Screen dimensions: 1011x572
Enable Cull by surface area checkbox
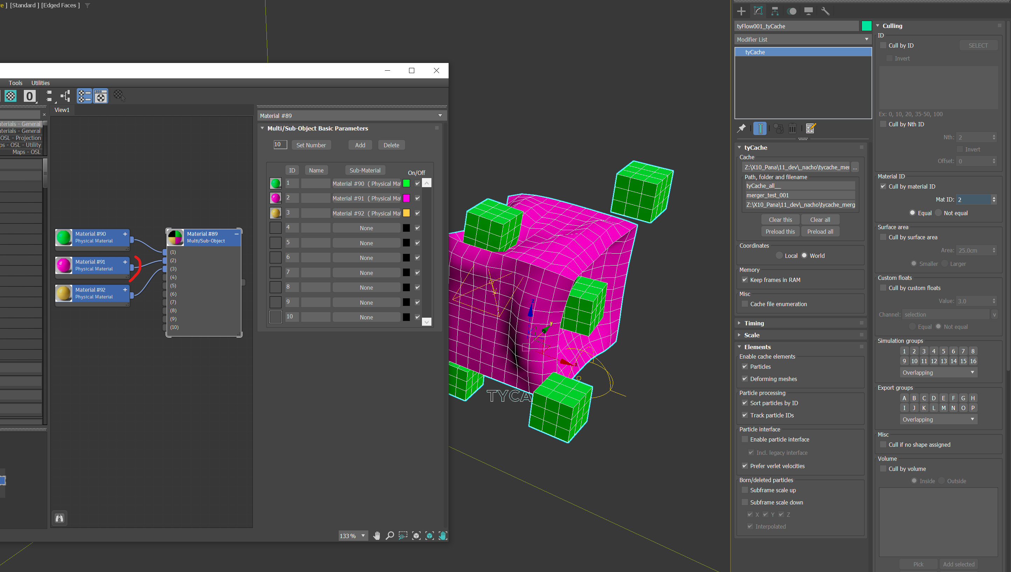(883, 237)
